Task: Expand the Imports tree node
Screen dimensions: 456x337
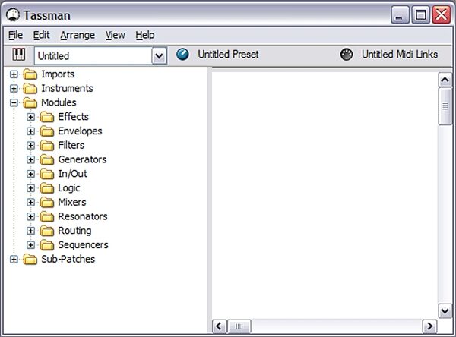Action: (14, 74)
